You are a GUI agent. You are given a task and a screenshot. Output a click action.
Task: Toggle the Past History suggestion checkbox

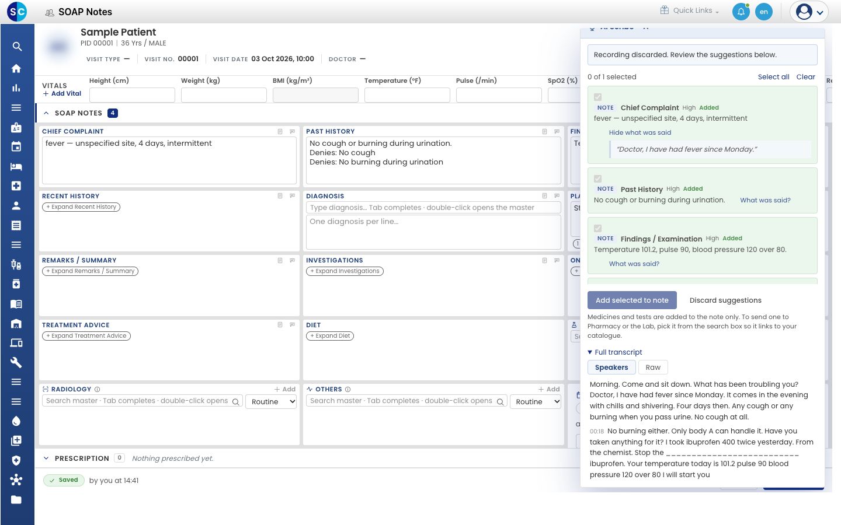(597, 179)
